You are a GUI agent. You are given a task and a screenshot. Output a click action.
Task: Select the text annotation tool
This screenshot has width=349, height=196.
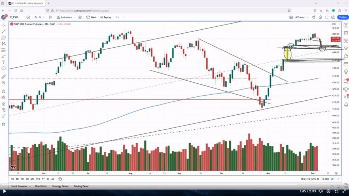tap(3, 63)
